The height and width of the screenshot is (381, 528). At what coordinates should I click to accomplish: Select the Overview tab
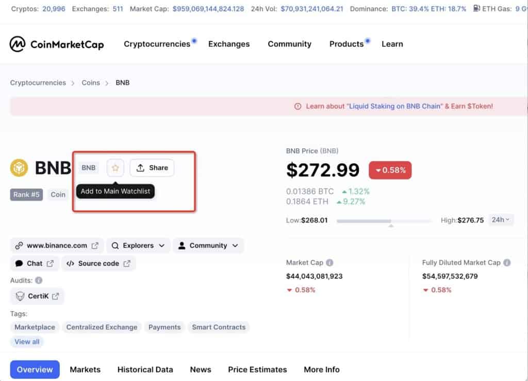tap(35, 370)
